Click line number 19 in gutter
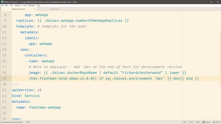The image size is (221, 124). 4,79
